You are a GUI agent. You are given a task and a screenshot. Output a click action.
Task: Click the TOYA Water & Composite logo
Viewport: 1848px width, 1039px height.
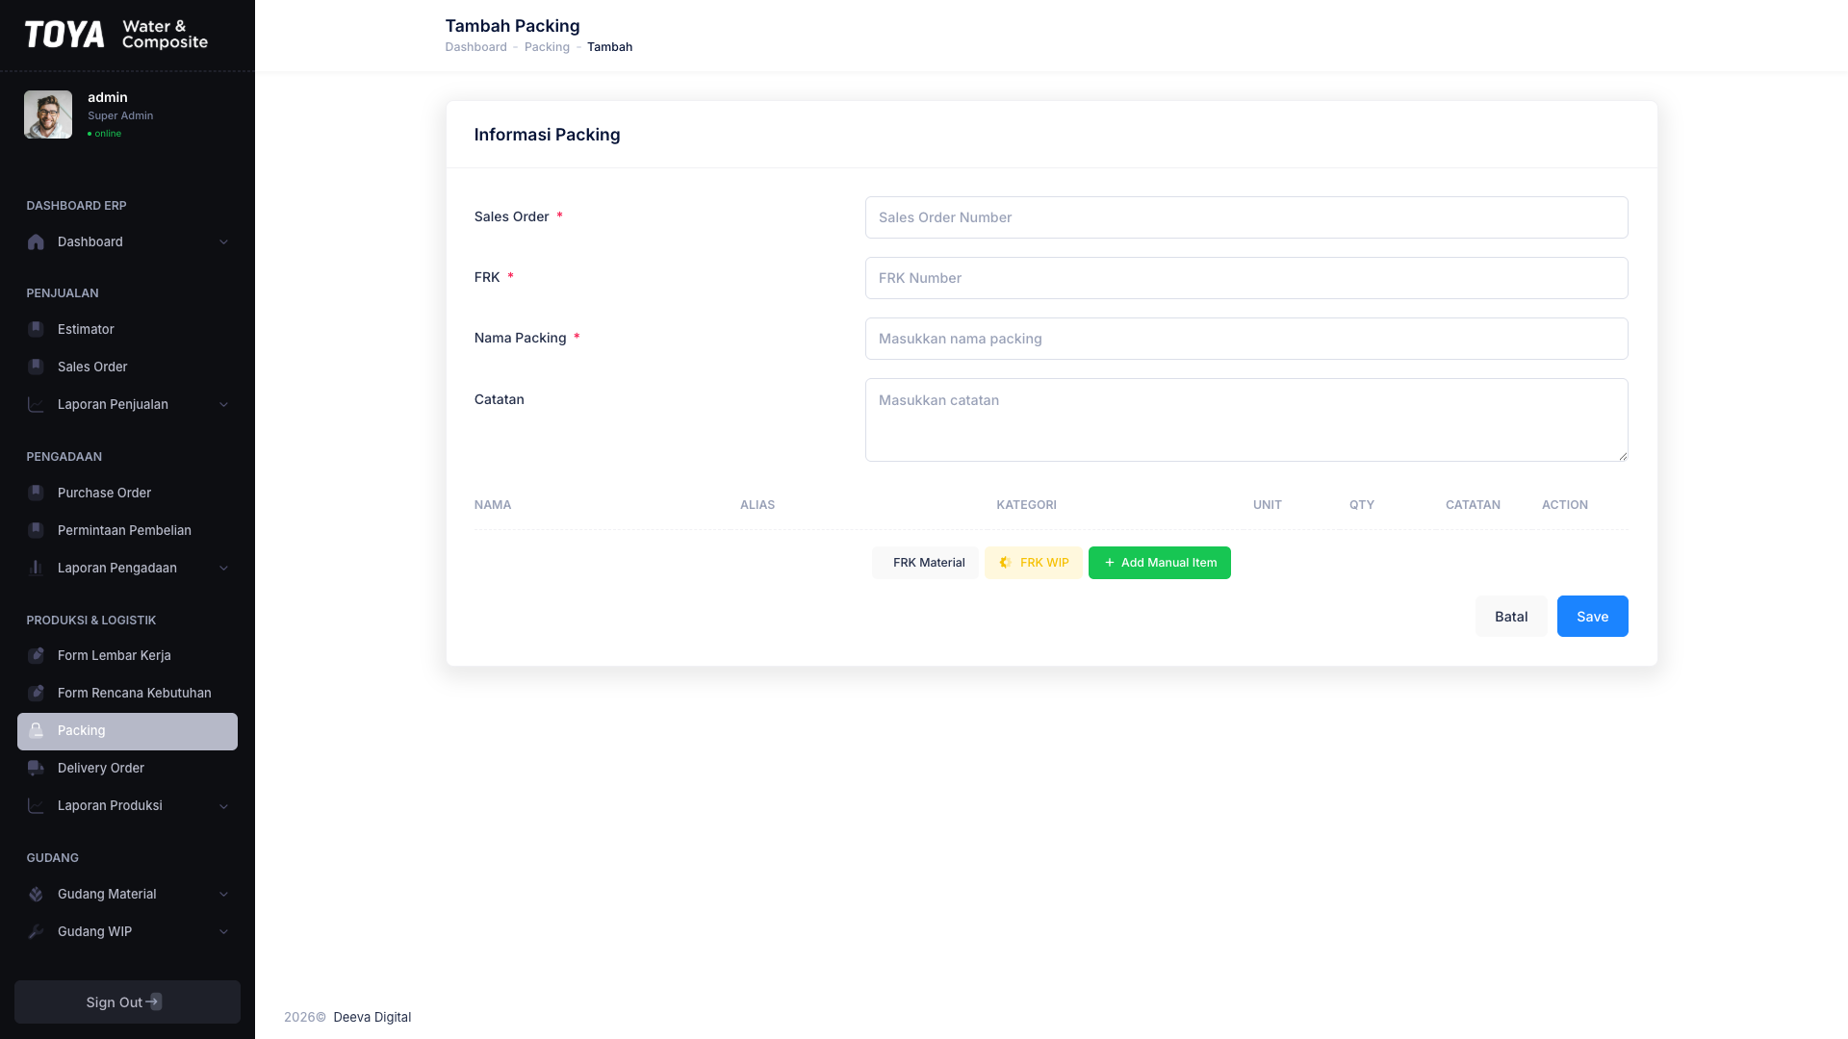point(116,35)
